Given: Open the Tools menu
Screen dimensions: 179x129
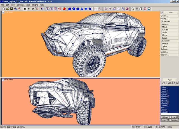Looking at the screenshot, I should (28, 5).
